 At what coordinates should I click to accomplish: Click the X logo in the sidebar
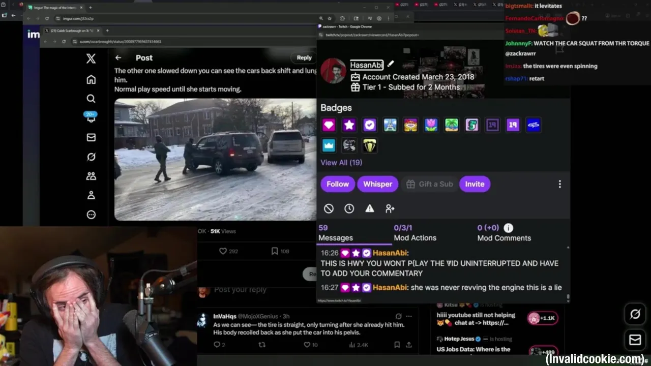tap(91, 58)
